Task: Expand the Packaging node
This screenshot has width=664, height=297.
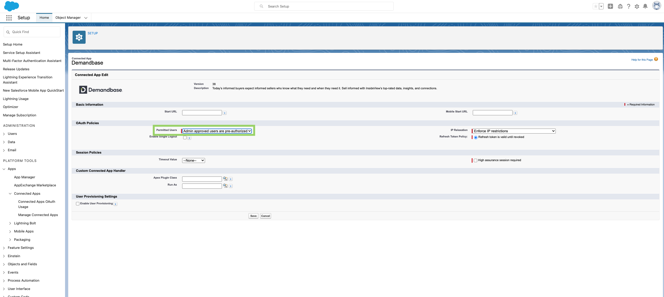Action: [x=10, y=240]
